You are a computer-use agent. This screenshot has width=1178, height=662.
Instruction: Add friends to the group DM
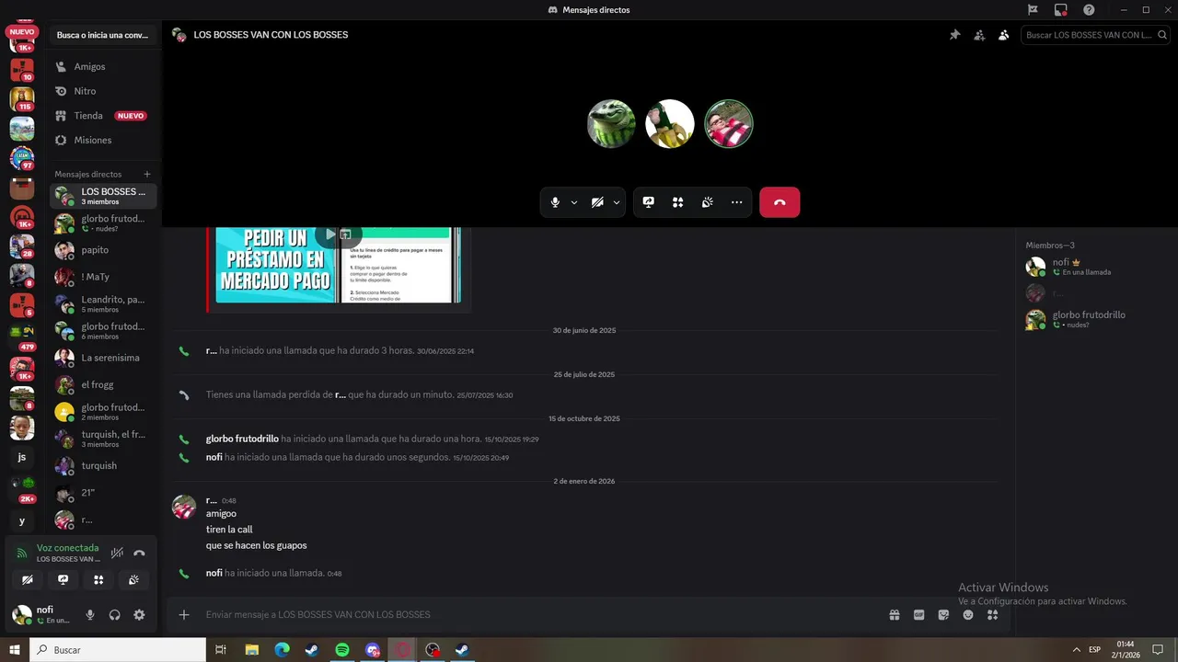click(x=979, y=35)
